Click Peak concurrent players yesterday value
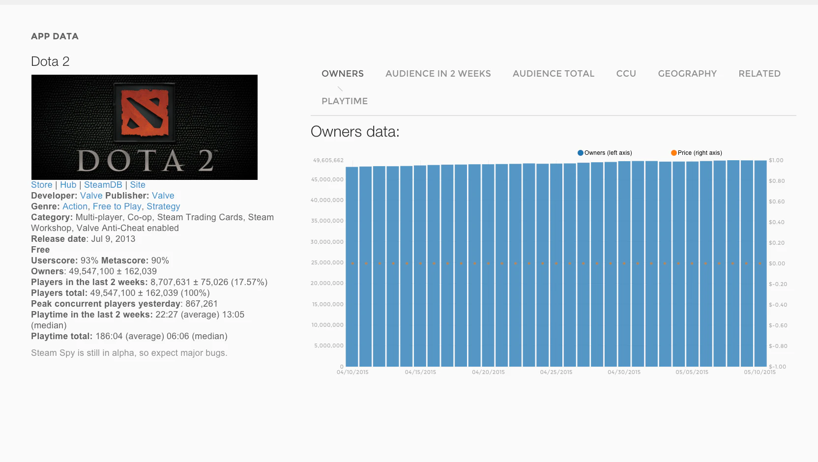The width and height of the screenshot is (818, 462). pyautogui.click(x=202, y=304)
